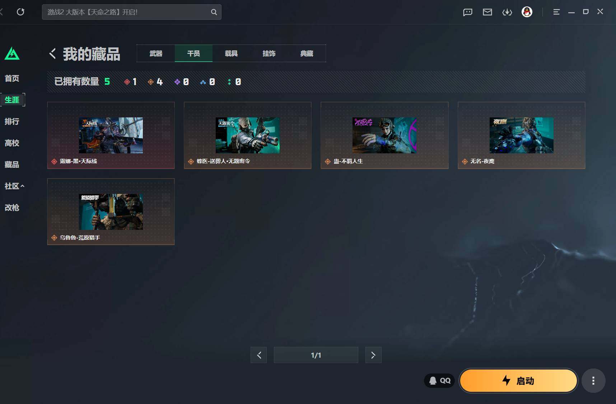Click the QQ login button
Screen dimensions: 616x404
point(440,381)
